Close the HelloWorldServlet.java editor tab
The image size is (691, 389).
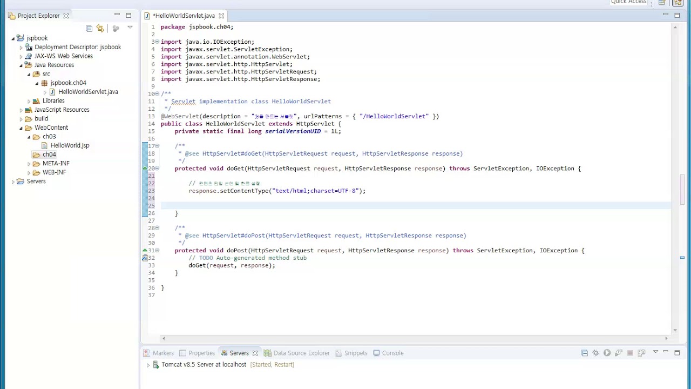[221, 16]
